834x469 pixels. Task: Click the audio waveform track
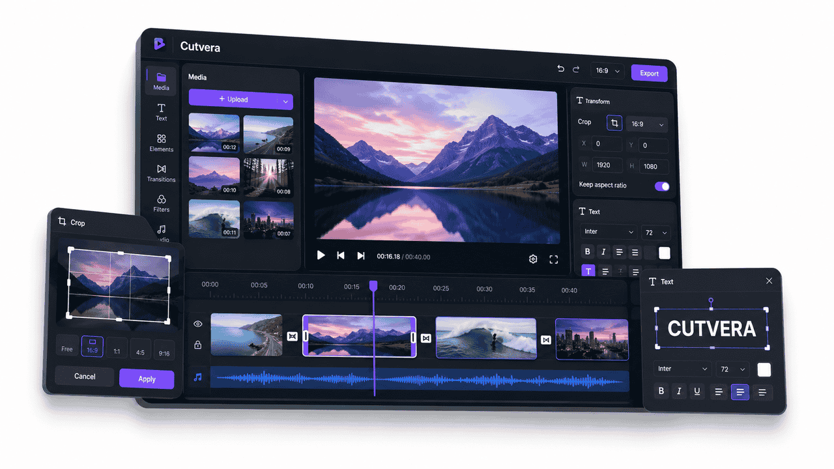[x=420, y=380]
